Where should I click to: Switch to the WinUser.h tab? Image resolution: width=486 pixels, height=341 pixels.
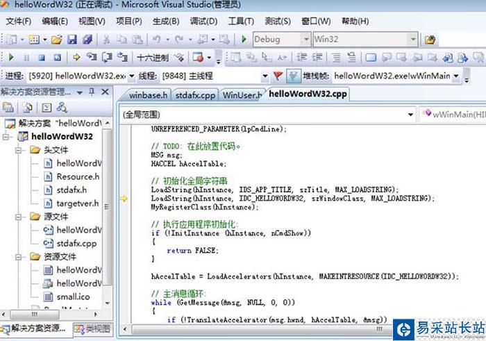[x=242, y=95]
